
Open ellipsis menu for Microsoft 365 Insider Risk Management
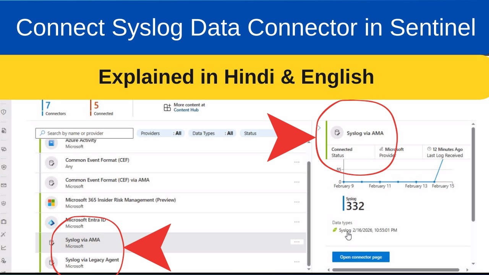pos(297,202)
